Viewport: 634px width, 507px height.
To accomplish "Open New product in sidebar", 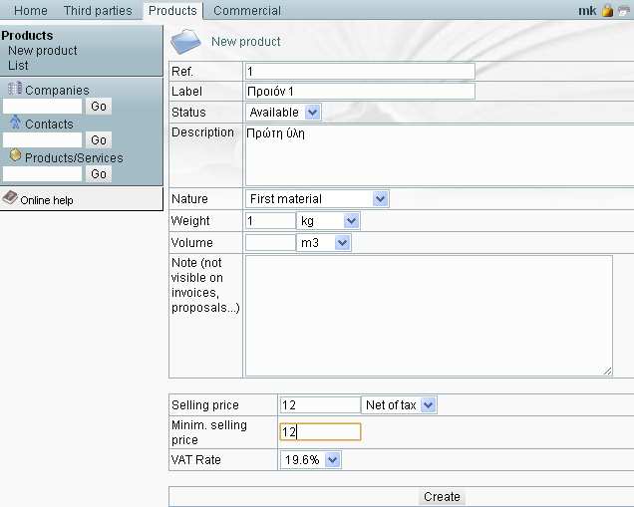I will (x=43, y=51).
